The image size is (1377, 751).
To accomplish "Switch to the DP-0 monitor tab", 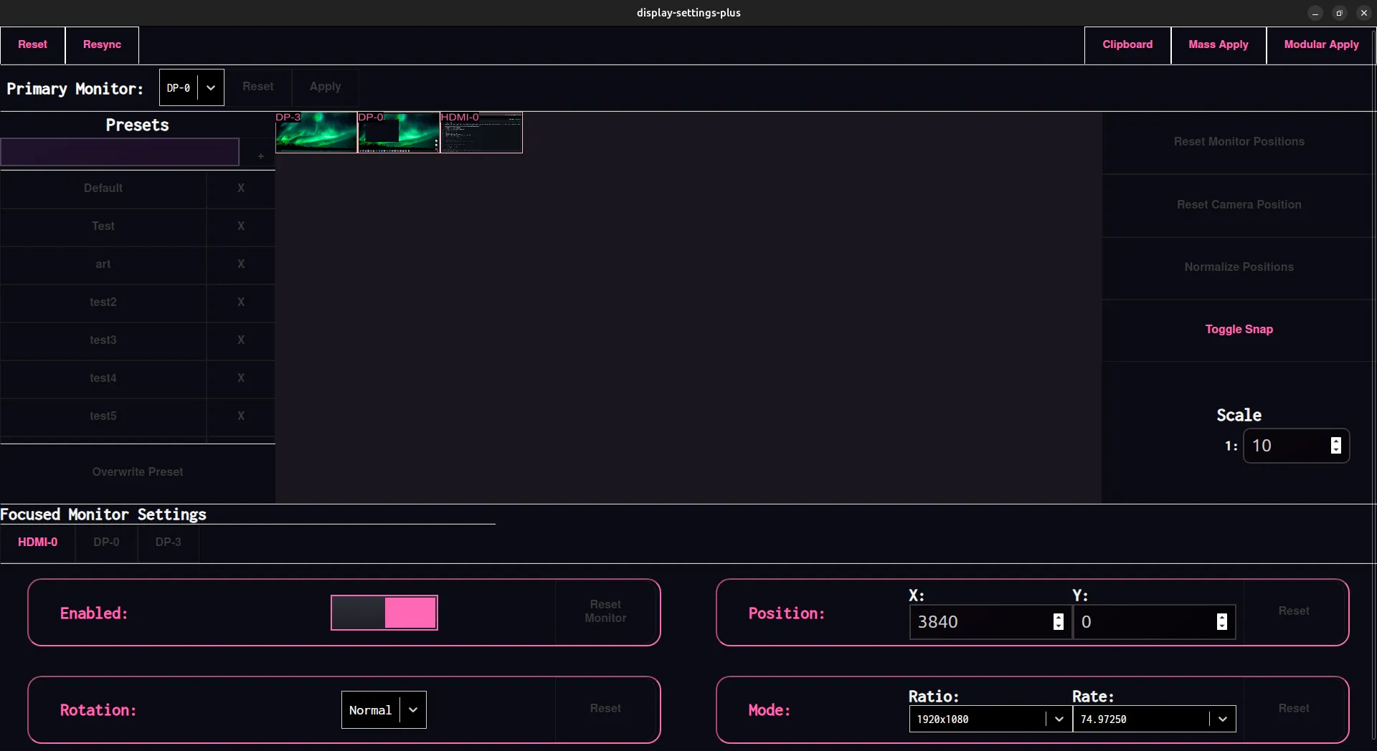I will point(105,542).
